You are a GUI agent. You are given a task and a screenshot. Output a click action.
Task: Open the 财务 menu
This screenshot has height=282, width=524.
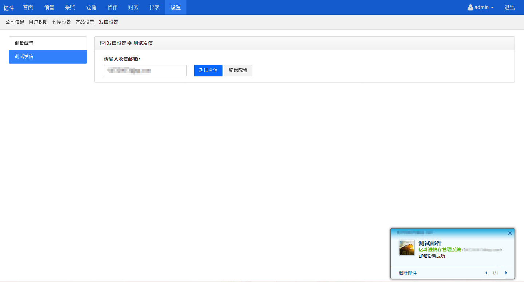point(133,8)
